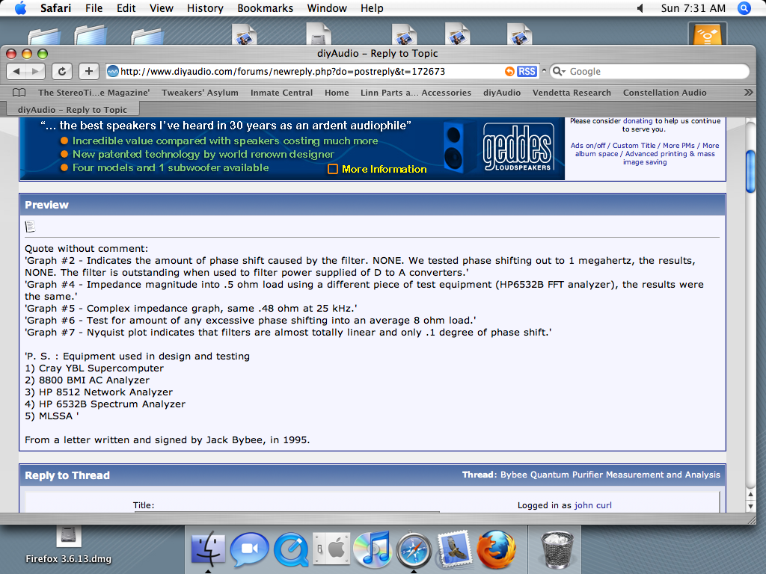Open Tweakers' Asylum bookmark

[200, 92]
